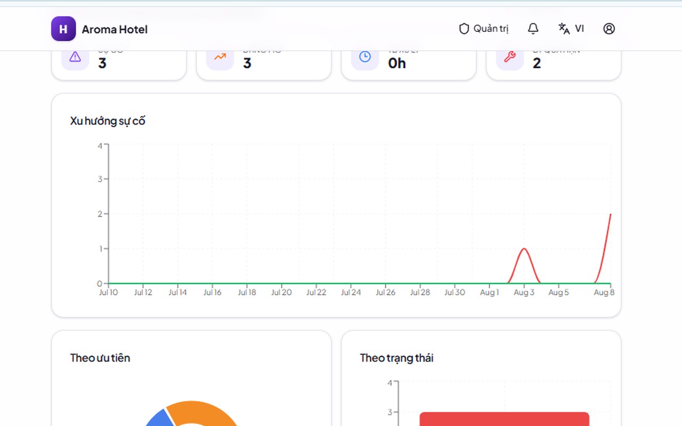The image size is (682, 426).
Task: Click the red bar in the status chart
Action: pos(505,419)
